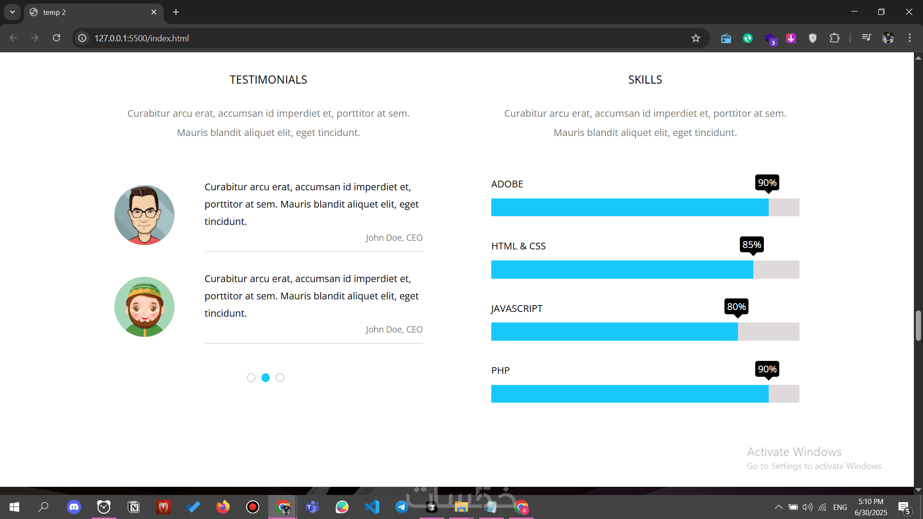Open Visual Studio Code from taskbar
This screenshot has height=519, width=923.
(x=372, y=507)
